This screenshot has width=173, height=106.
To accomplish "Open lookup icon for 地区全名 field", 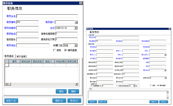I will point(165,70).
